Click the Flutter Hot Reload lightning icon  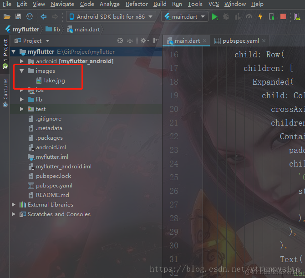[x=260, y=17]
